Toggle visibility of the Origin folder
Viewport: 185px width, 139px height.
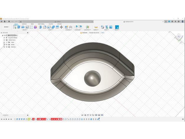[x=6, y=42]
